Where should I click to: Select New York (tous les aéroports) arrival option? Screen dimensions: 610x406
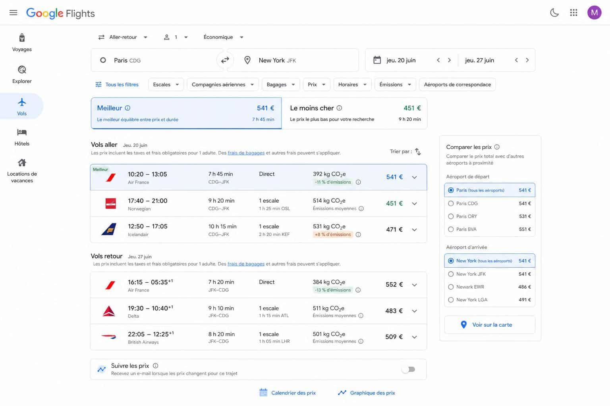point(489,261)
